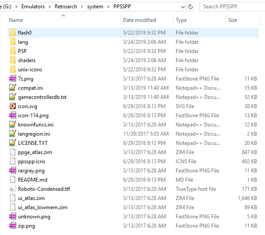Viewport: 265px width, 235px height.
Task: Click the ppge_atlas.zim file icon
Action: (x=13, y=152)
